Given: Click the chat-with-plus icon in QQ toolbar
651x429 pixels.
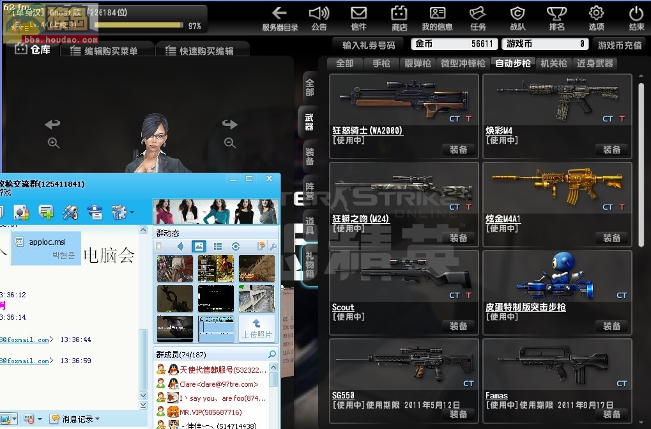Looking at the screenshot, I should pos(45,212).
